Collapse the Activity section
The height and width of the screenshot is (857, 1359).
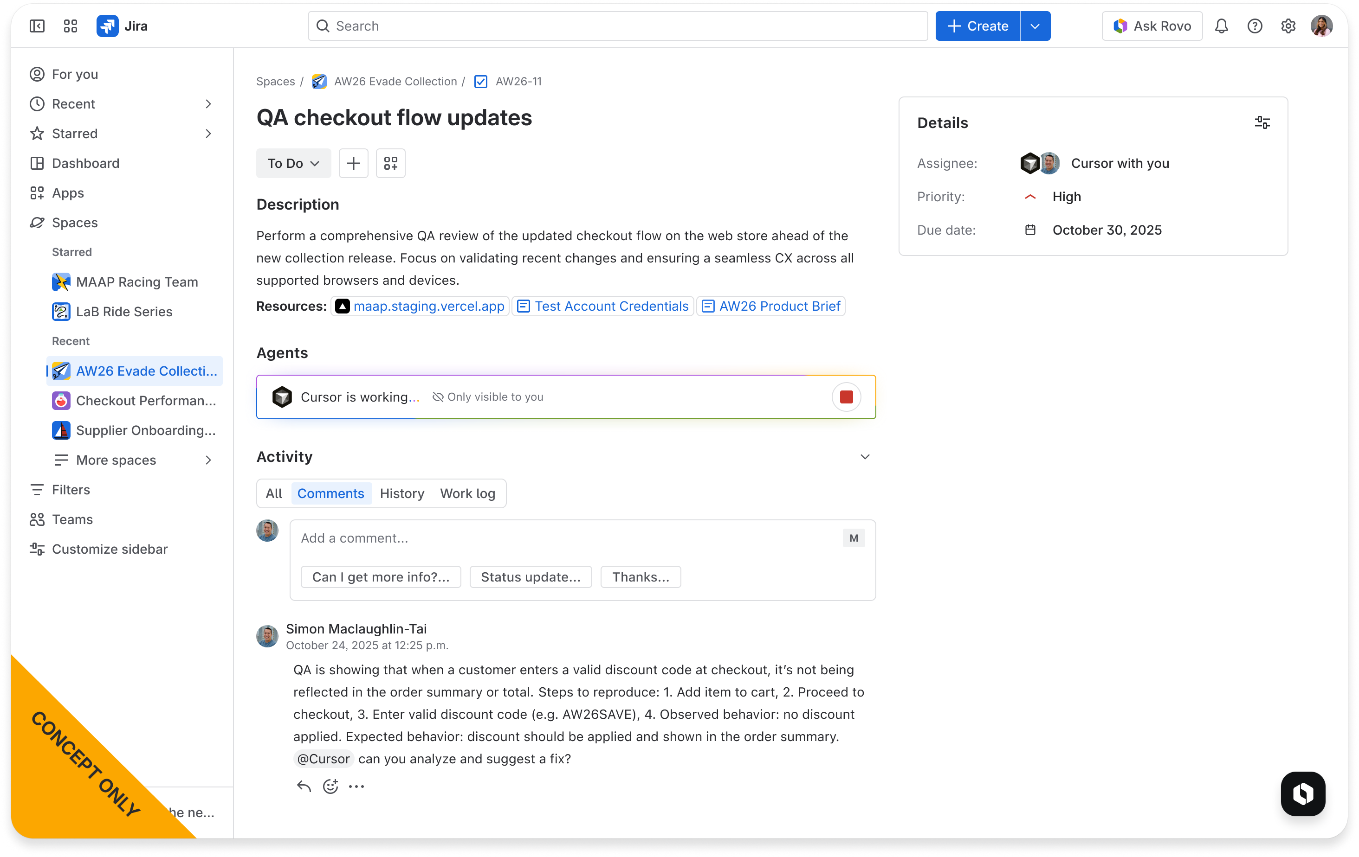pos(865,457)
